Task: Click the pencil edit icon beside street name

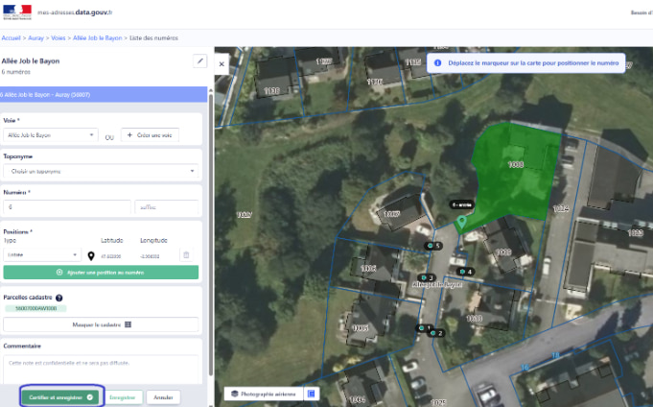Action: click(x=199, y=61)
